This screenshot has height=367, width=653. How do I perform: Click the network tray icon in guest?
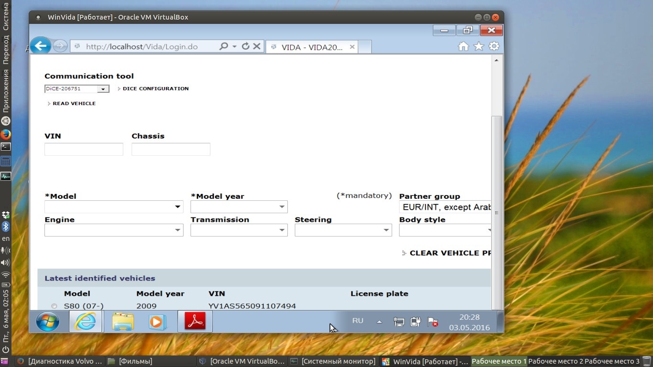tap(399, 322)
